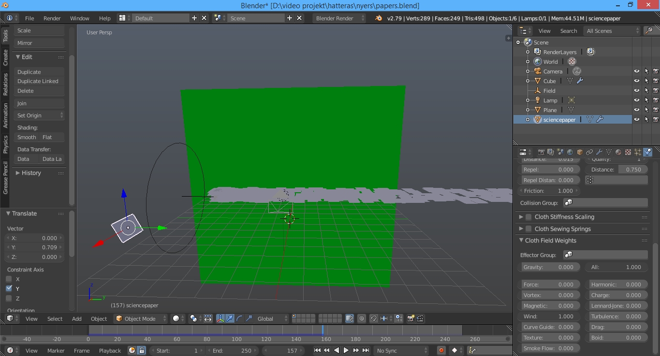660x356 pixels.
Task: Expand the History panel
Action: click(x=18, y=173)
